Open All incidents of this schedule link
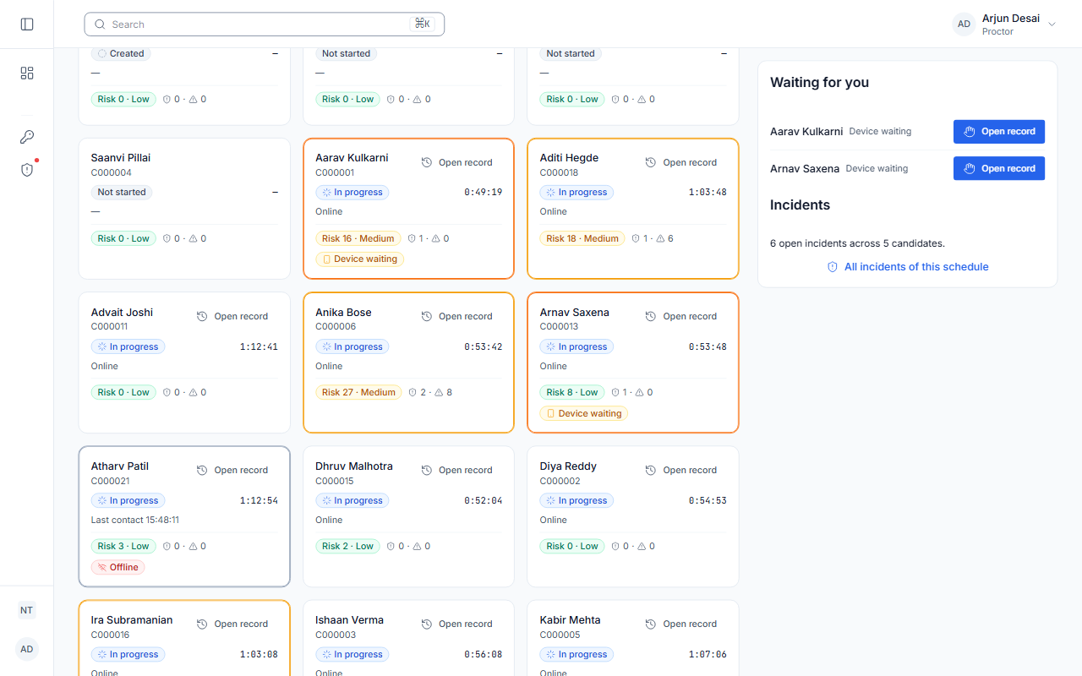This screenshot has width=1082, height=676. (x=908, y=267)
